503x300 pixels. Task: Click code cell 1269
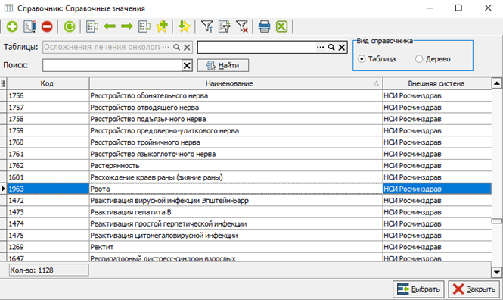click(48, 247)
